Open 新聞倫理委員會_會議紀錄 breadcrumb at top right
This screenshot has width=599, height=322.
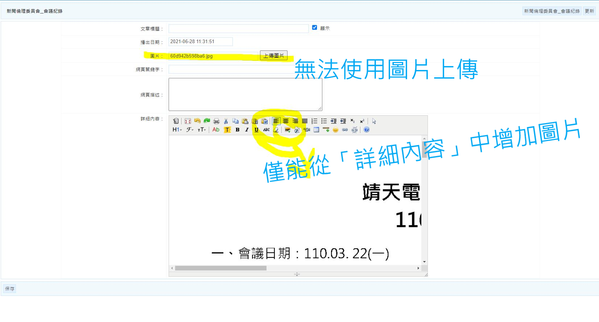click(x=552, y=11)
